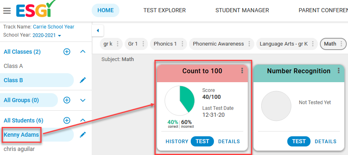Start TEST on Count to 100 card
Image resolution: width=348 pixels, height=155 pixels.
click(x=202, y=142)
